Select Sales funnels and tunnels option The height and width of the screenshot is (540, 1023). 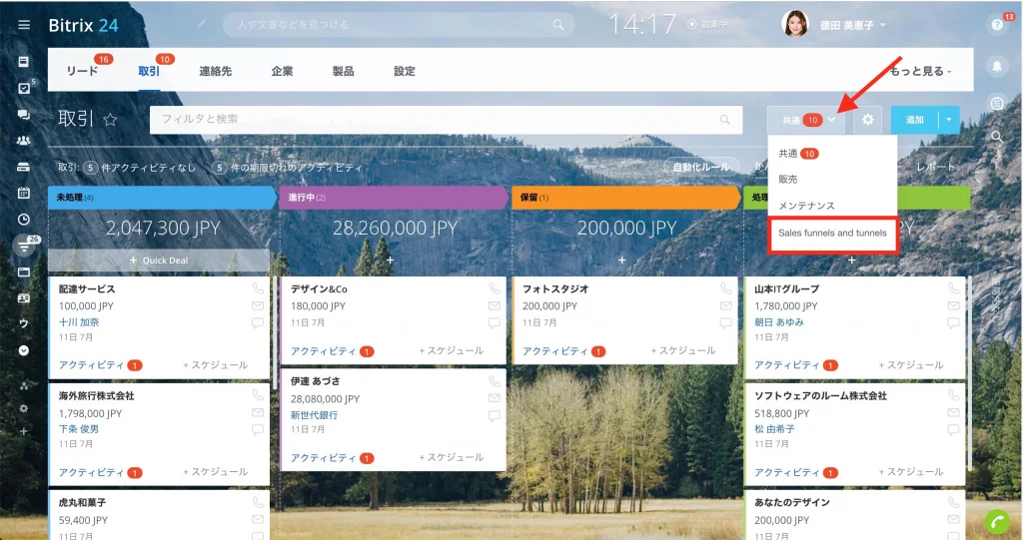pyautogui.click(x=832, y=234)
